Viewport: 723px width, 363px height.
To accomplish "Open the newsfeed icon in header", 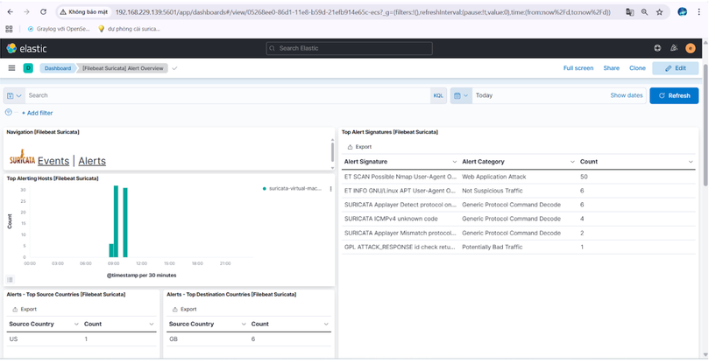I will tap(674, 48).
